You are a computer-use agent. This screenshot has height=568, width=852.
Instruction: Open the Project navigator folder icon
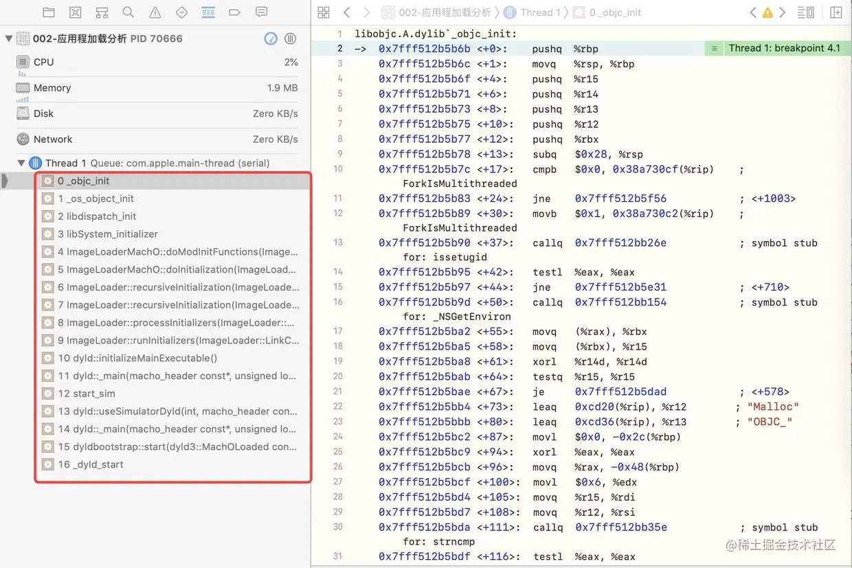click(x=49, y=12)
